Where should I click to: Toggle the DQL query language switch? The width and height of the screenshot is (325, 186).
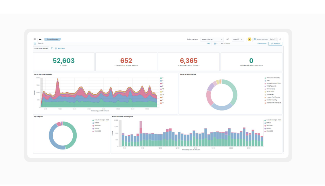coord(209,43)
